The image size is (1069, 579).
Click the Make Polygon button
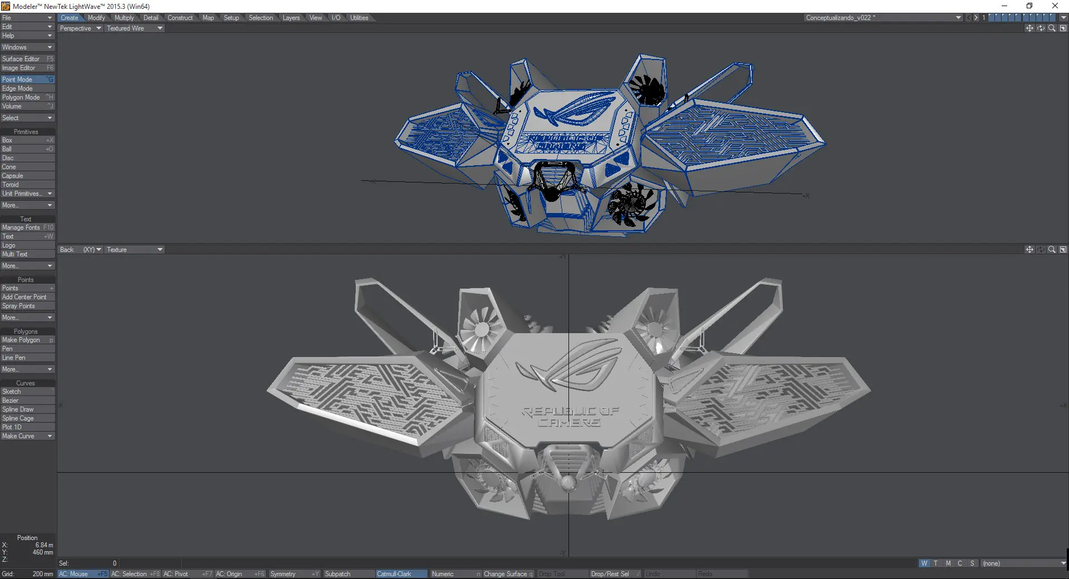(27, 340)
